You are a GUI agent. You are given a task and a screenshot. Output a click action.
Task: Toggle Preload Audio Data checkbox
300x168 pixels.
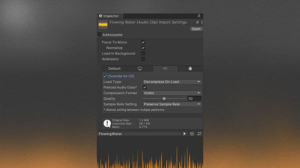click(x=145, y=88)
